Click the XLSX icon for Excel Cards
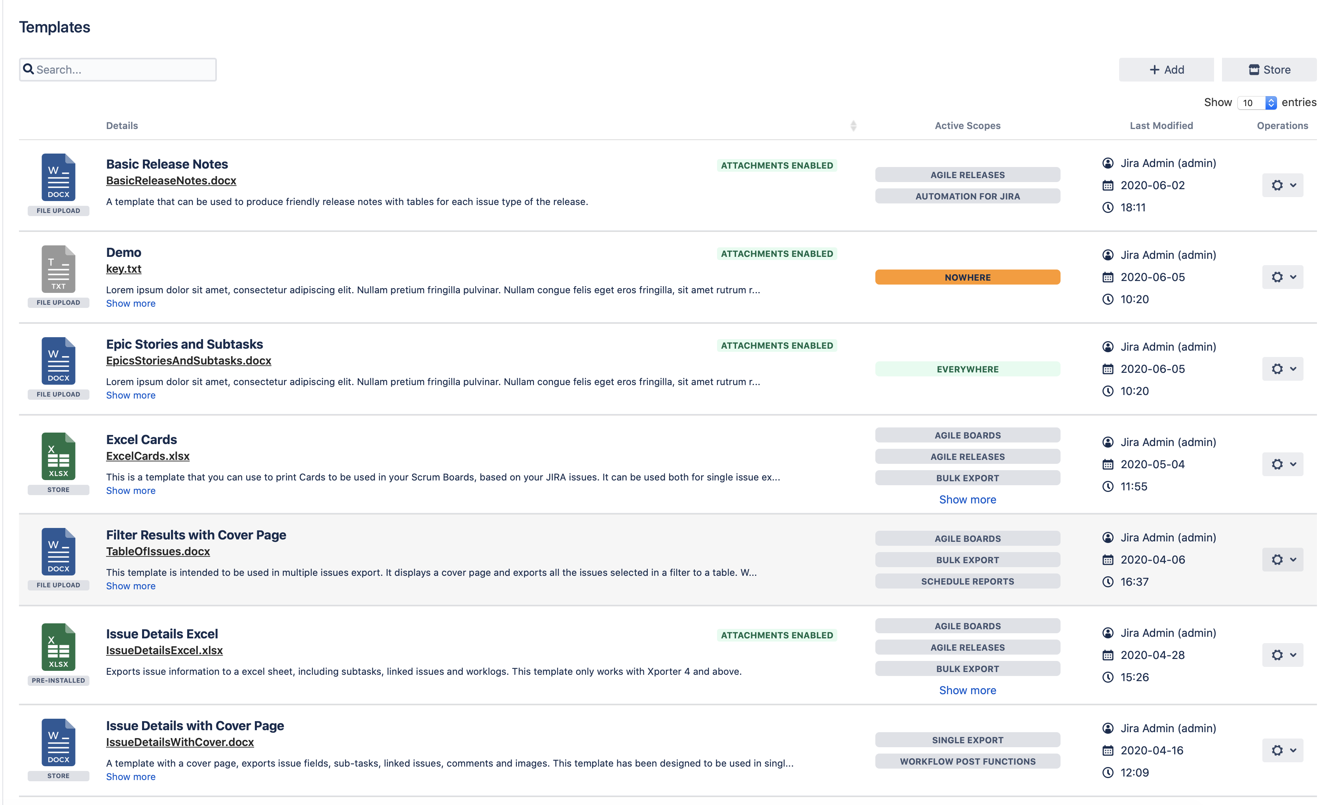Image resolution: width=1332 pixels, height=805 pixels. click(x=59, y=456)
